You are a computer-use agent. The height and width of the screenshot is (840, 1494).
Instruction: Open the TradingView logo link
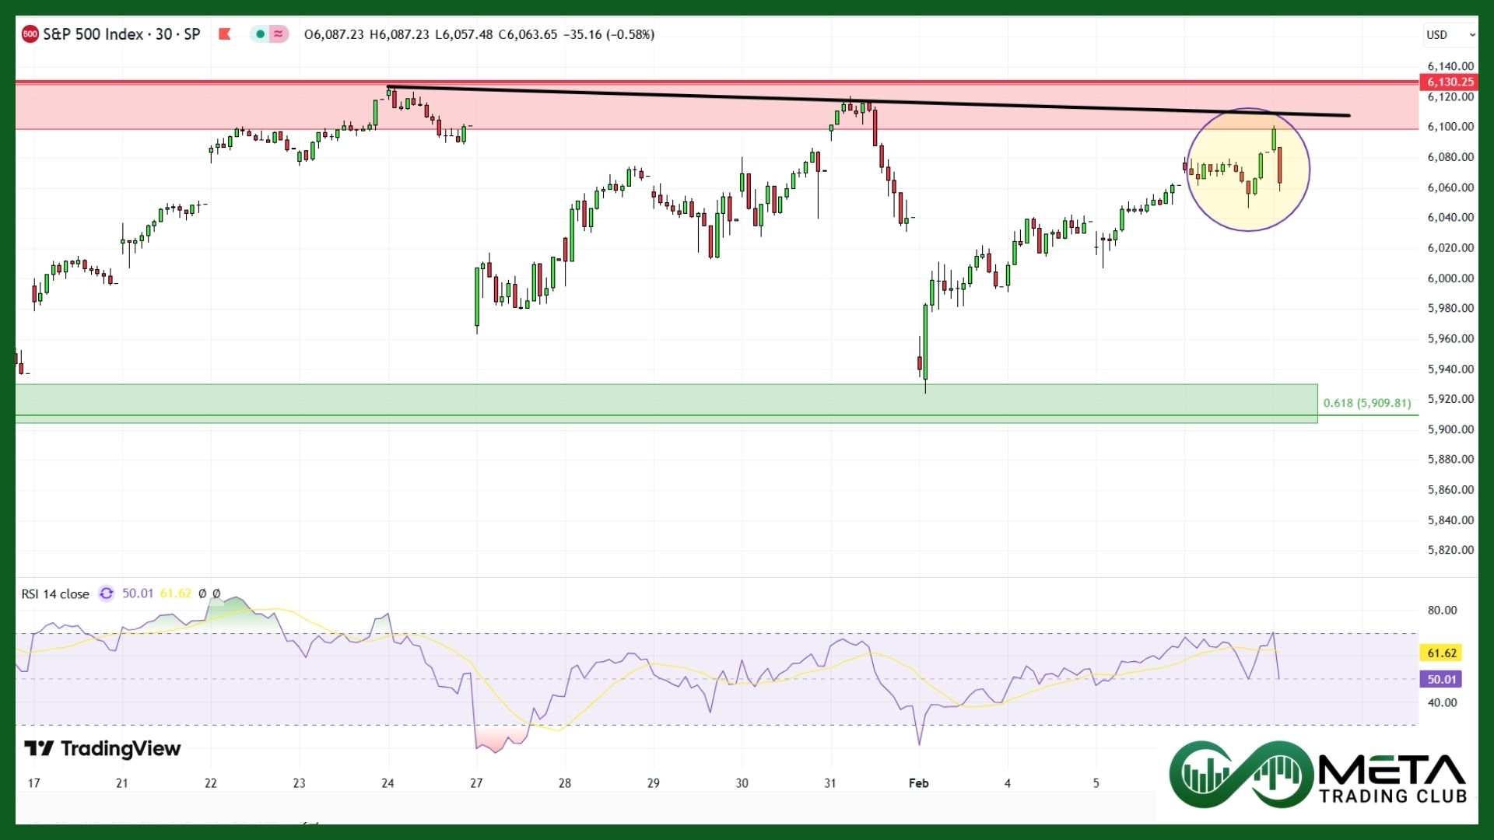[103, 749]
